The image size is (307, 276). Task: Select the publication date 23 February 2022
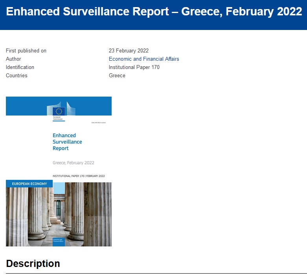pyautogui.click(x=129, y=51)
